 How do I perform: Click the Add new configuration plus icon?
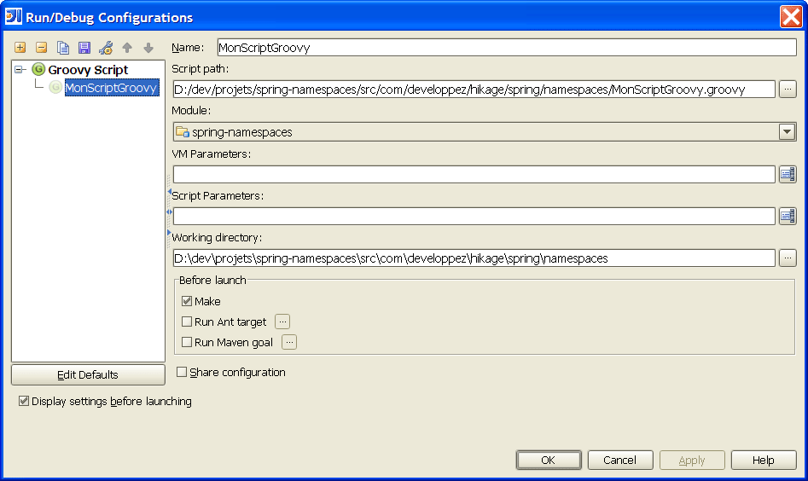(20, 48)
